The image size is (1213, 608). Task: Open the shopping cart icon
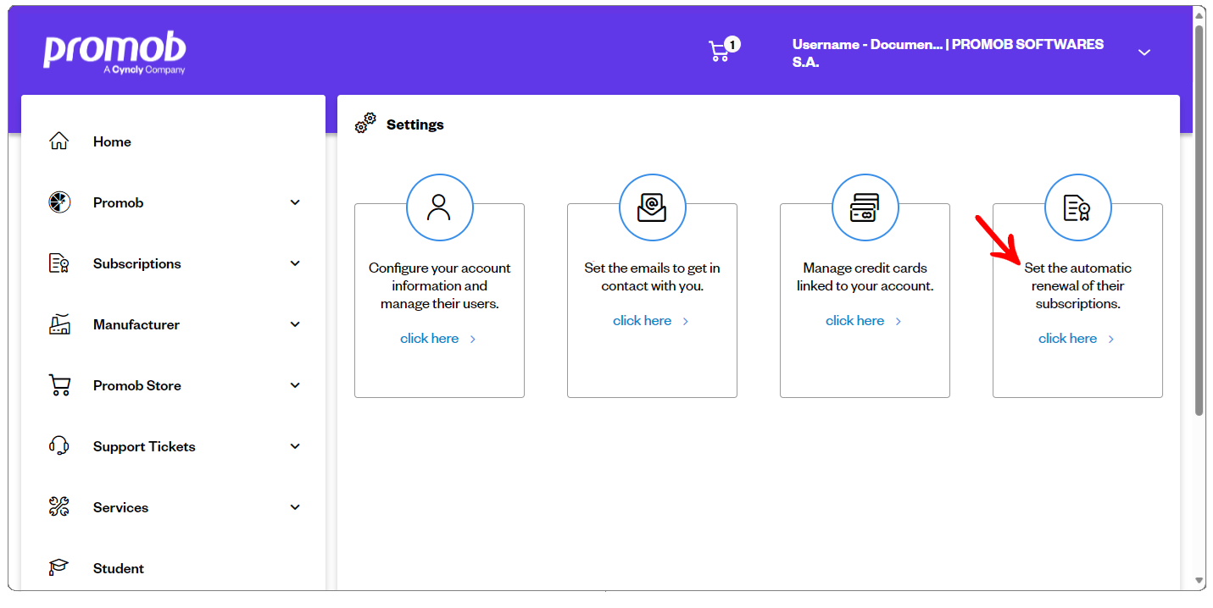(719, 52)
